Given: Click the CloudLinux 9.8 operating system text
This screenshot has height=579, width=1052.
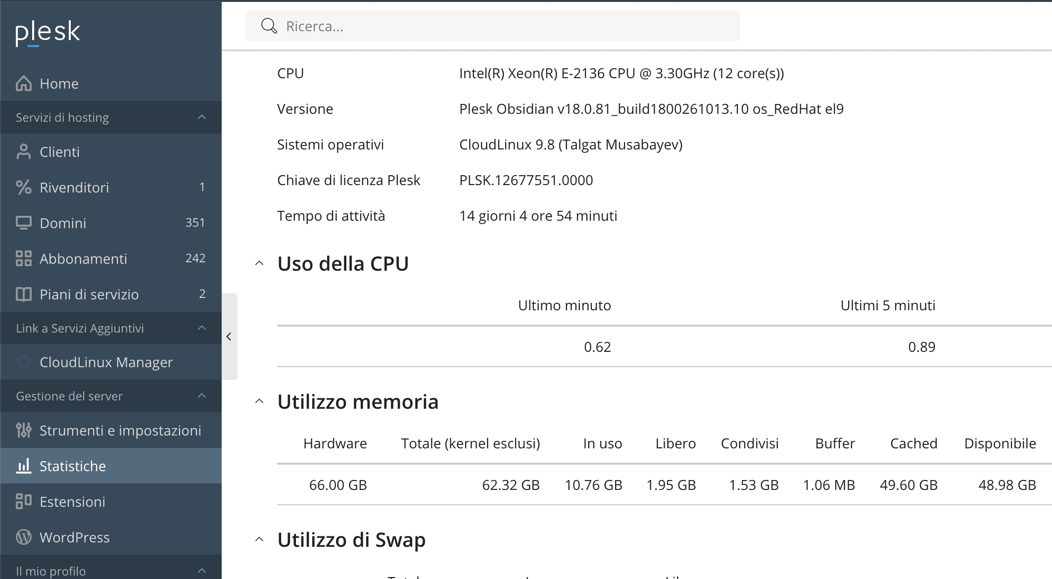Looking at the screenshot, I should 571,145.
